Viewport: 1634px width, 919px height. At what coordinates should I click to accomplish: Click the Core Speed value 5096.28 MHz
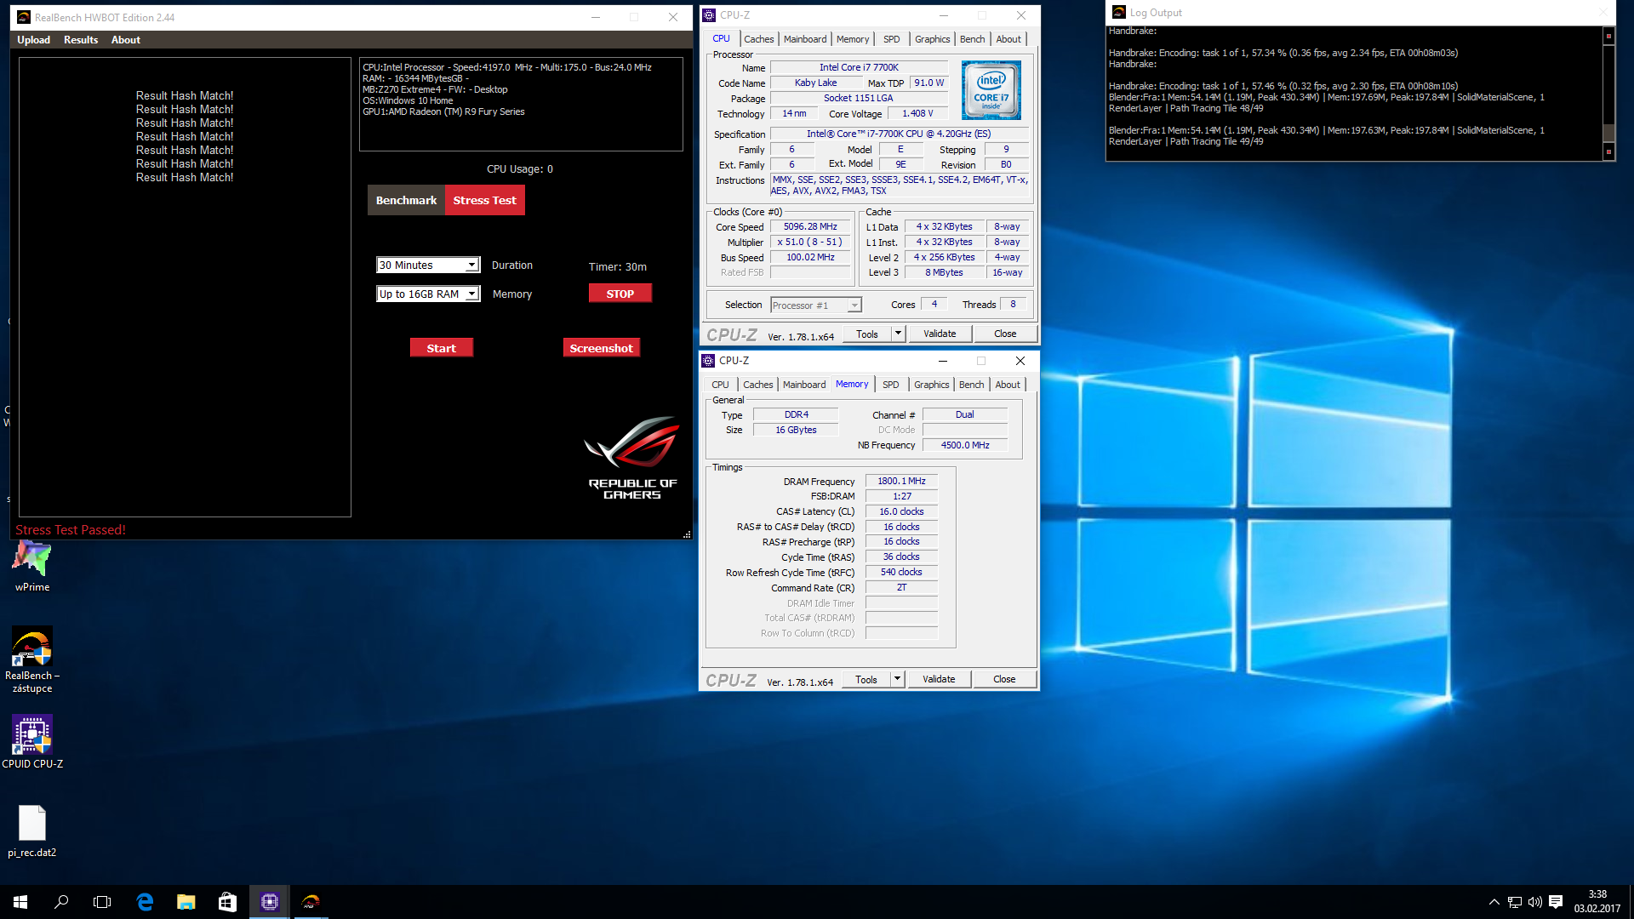tap(810, 227)
